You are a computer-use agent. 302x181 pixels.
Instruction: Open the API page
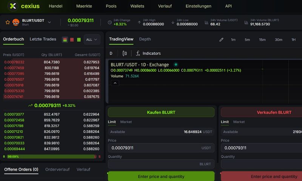(228, 6)
